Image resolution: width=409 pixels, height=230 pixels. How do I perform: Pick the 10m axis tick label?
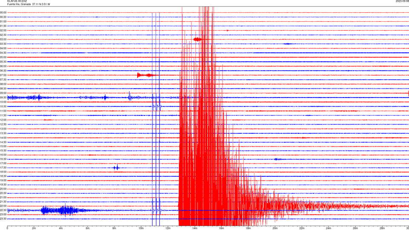pos(141,228)
